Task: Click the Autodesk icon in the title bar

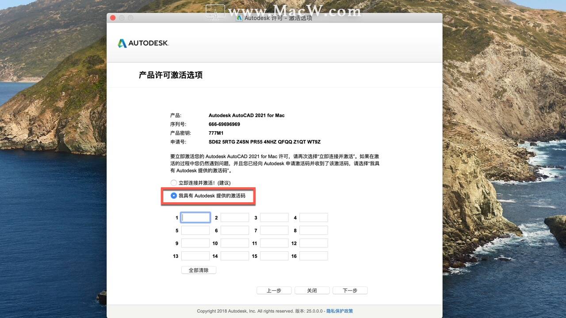Action: pyautogui.click(x=239, y=18)
